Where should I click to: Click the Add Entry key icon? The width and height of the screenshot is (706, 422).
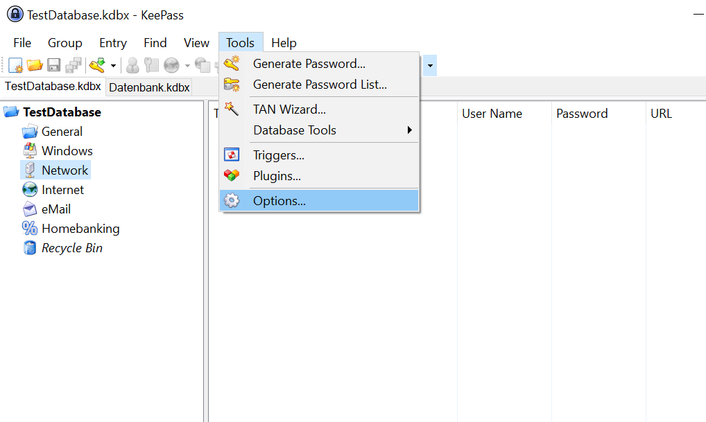click(x=97, y=66)
